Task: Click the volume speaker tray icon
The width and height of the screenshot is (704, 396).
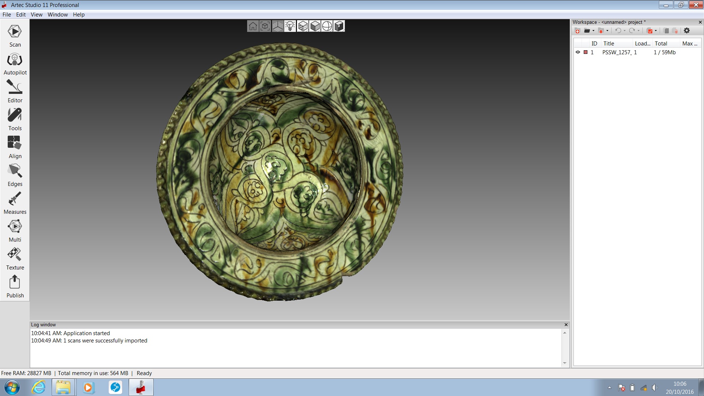Action: click(x=654, y=388)
